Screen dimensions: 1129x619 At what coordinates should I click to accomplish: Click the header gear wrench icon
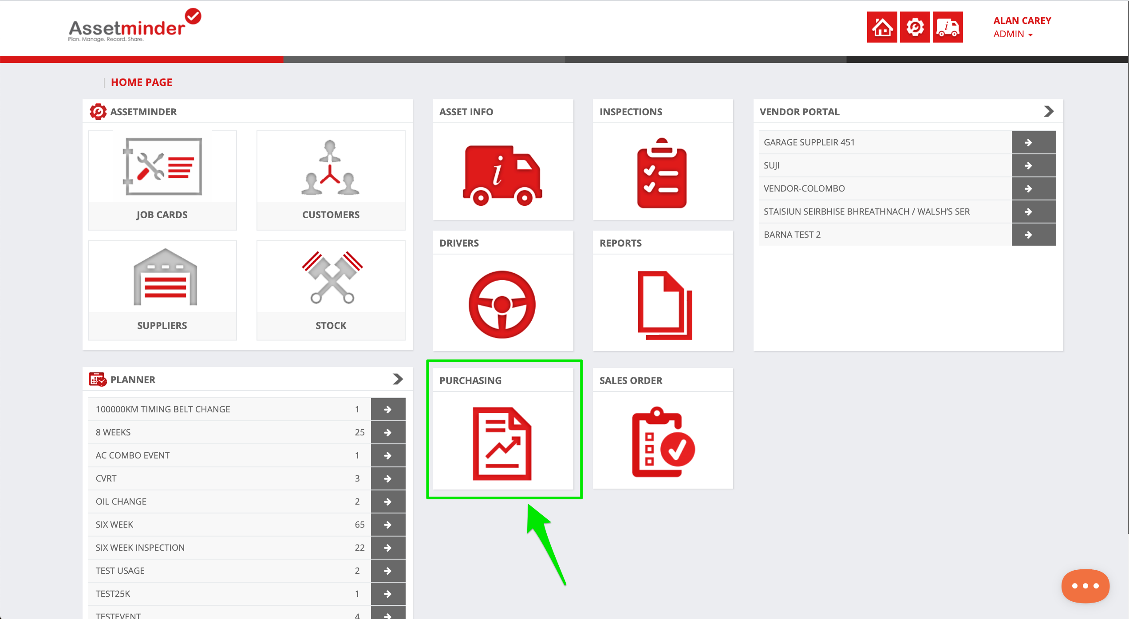click(x=915, y=27)
